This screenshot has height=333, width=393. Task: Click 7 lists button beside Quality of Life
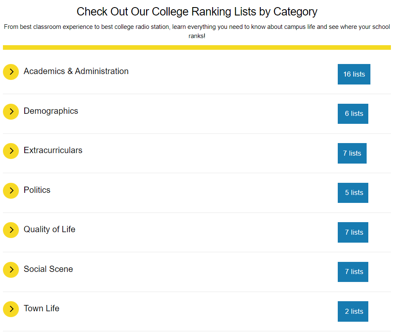click(x=353, y=232)
